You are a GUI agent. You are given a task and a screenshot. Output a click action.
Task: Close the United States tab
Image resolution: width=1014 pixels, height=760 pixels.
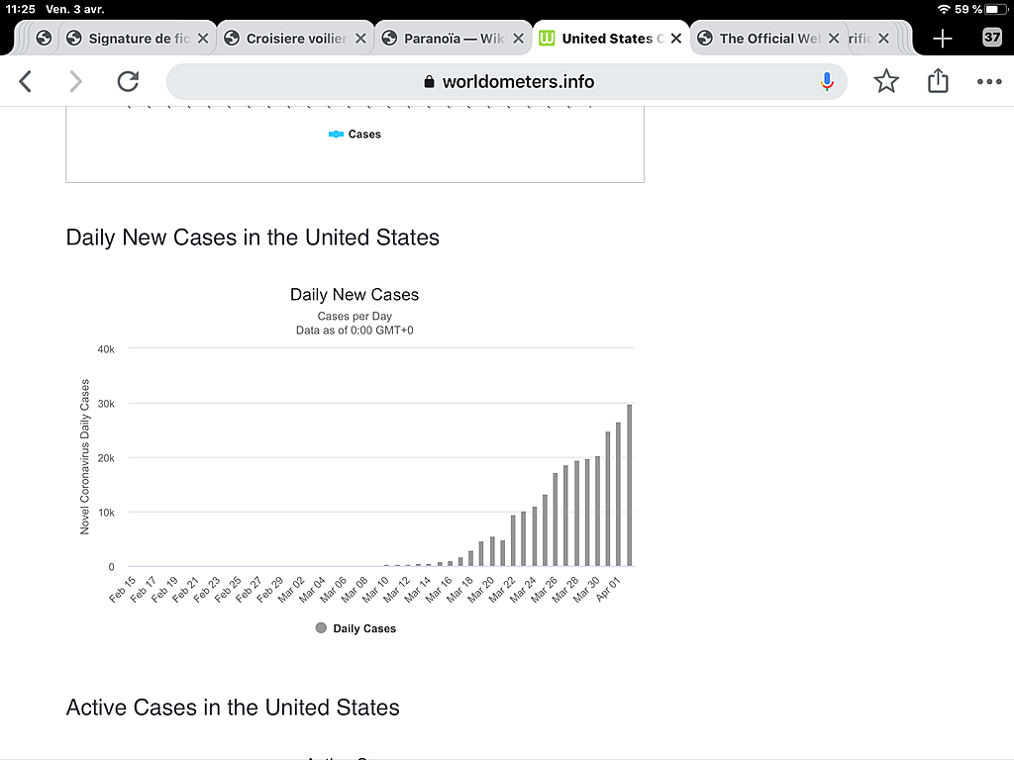[x=675, y=39]
